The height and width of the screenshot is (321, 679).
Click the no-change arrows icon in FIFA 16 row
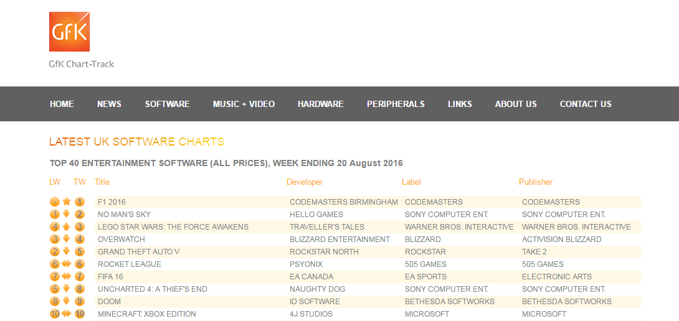pos(67,276)
